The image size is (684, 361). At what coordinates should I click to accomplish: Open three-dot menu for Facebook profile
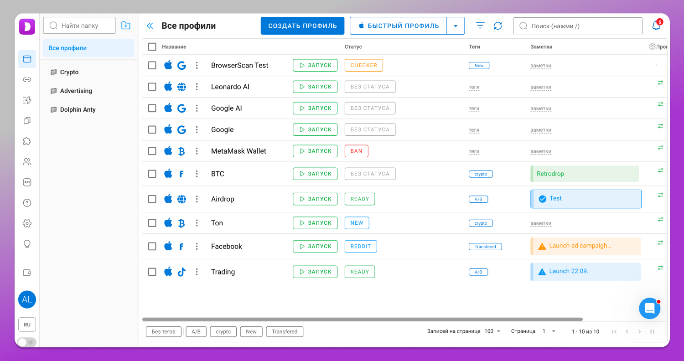coord(197,246)
